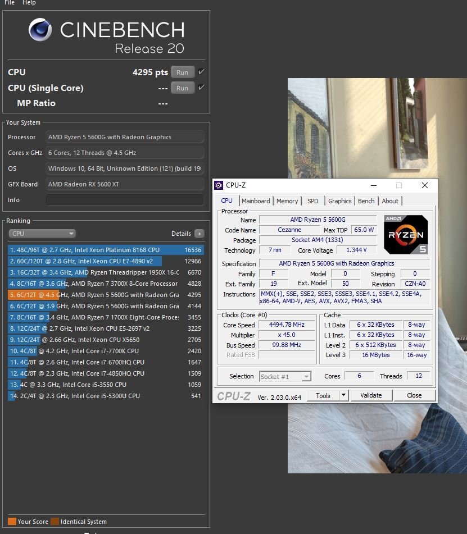
Task: Select the Ryzen 5 5600G @ 3.9 GHz ranking row
Action: coord(106,306)
